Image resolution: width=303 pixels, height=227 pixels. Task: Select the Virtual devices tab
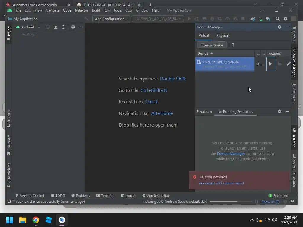coord(204,35)
